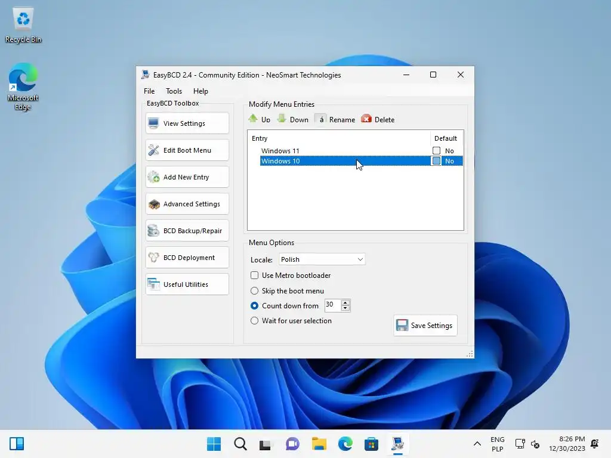
Task: Open clock and date flyout
Action: point(567,444)
